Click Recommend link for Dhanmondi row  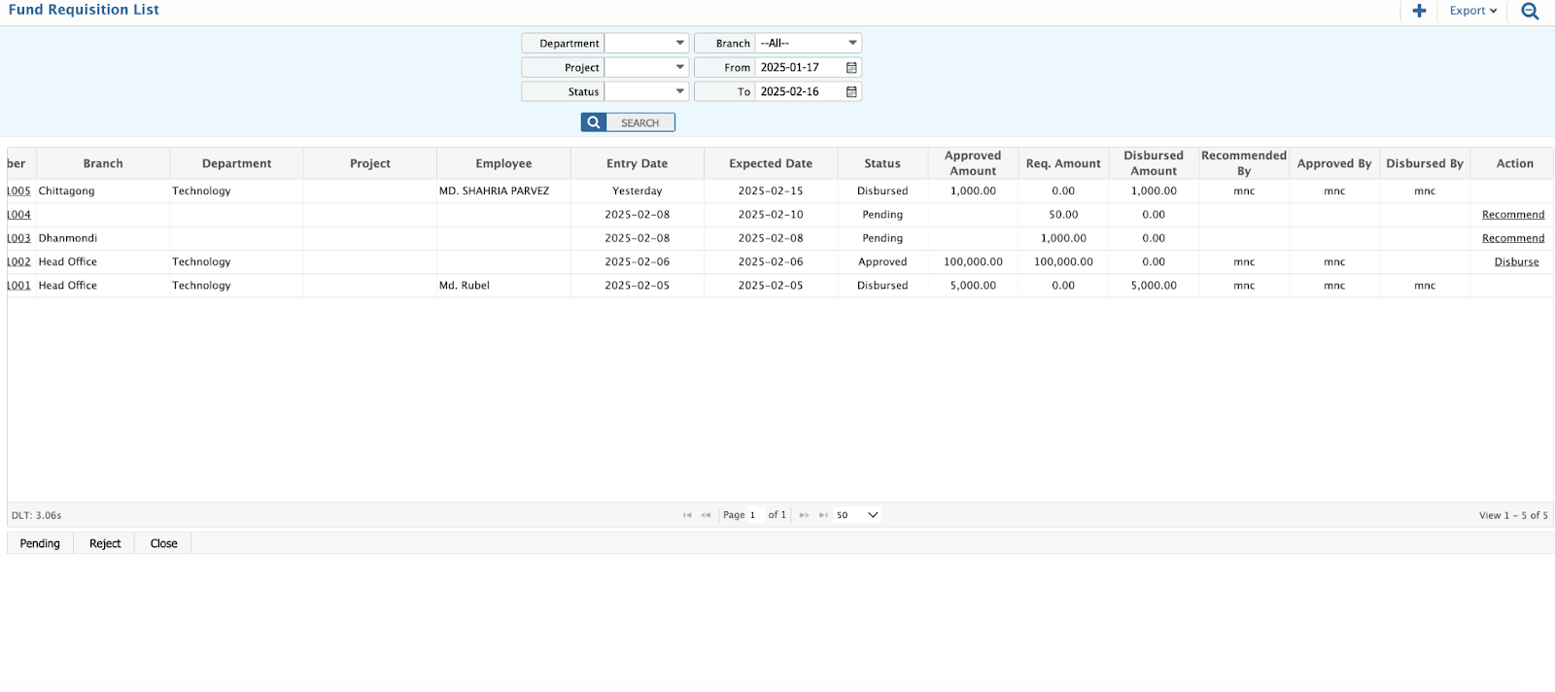coord(1512,239)
